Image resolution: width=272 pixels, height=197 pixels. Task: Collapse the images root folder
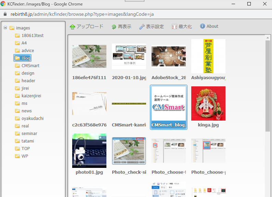pyautogui.click(x=5, y=28)
